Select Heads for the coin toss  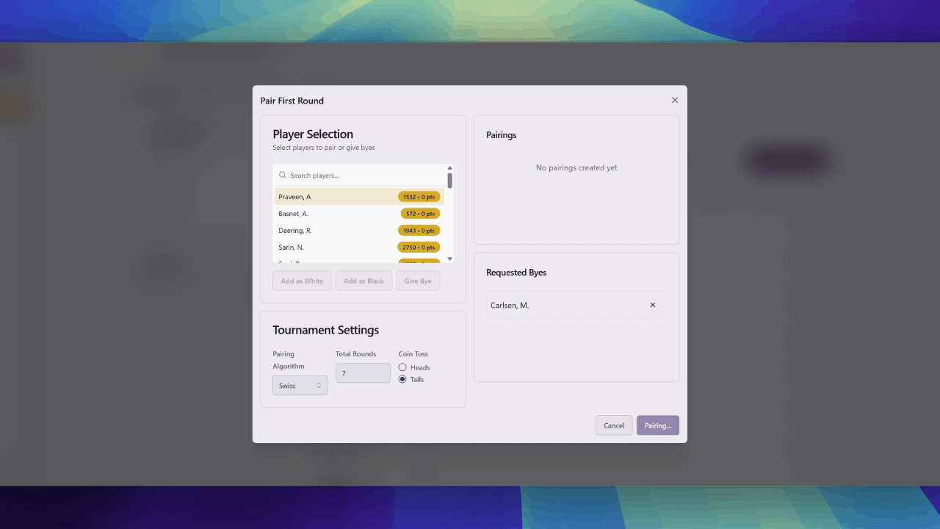402,367
